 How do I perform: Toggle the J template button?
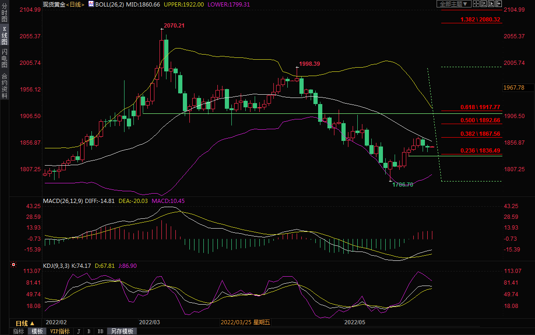click(x=78, y=331)
